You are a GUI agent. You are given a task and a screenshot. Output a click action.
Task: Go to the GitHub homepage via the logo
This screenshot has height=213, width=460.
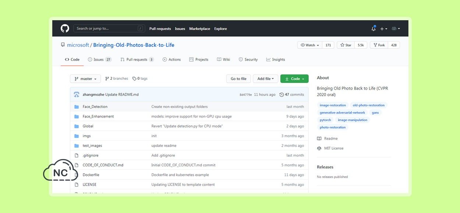pyautogui.click(x=65, y=28)
